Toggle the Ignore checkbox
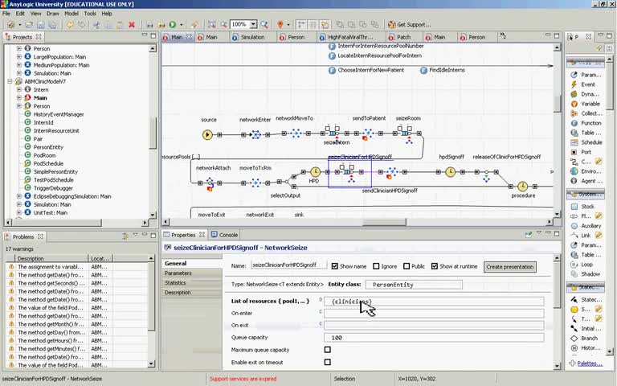Image resolution: width=617 pixels, height=386 pixels. click(x=376, y=266)
